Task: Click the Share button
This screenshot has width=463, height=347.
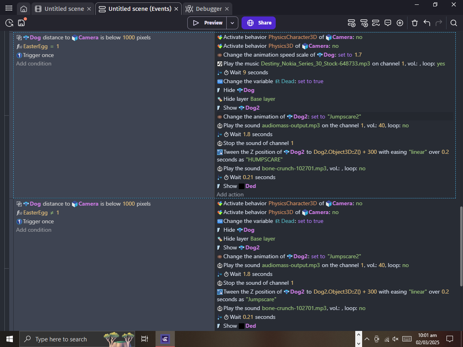Action: point(258,23)
